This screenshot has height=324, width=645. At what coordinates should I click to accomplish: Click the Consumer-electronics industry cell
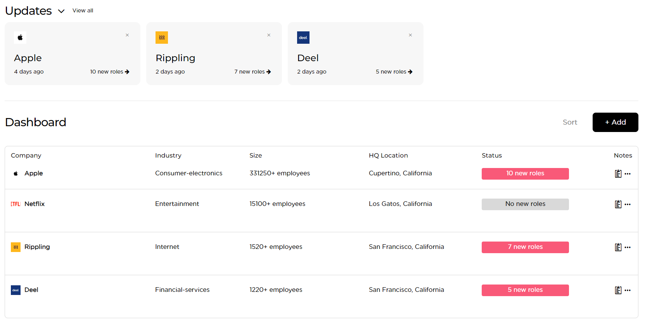click(x=189, y=173)
